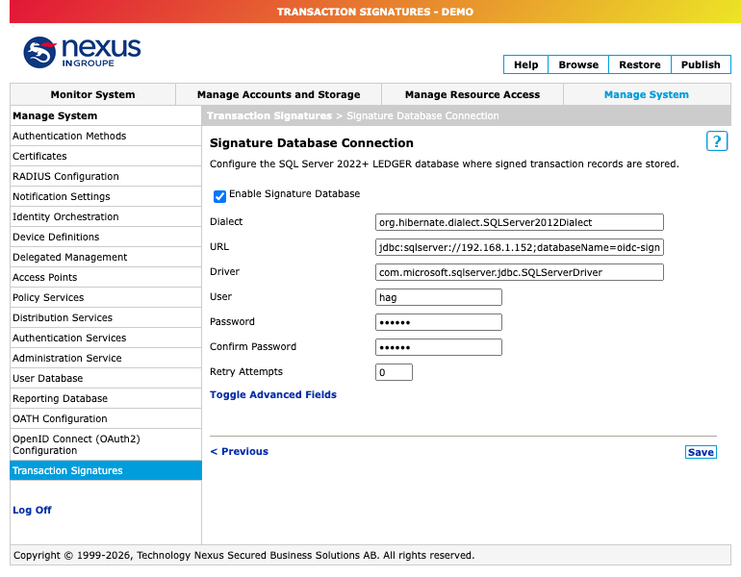Open the question mark help icon
Viewport: 741px width, 577px height.
(716, 141)
